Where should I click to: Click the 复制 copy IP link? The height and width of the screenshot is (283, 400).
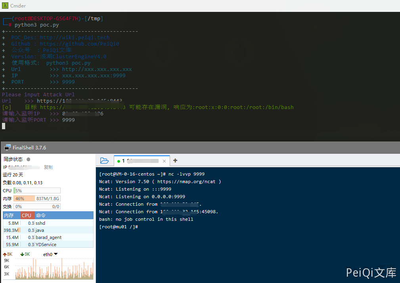[48, 167]
